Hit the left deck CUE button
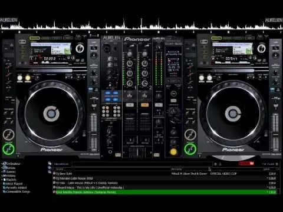283x212 pixels. 8,135
